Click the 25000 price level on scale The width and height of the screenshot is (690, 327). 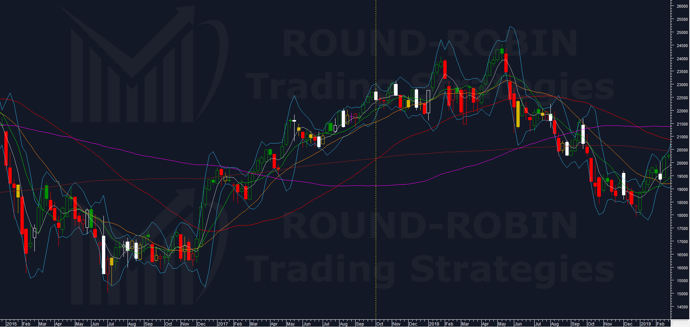click(x=682, y=32)
